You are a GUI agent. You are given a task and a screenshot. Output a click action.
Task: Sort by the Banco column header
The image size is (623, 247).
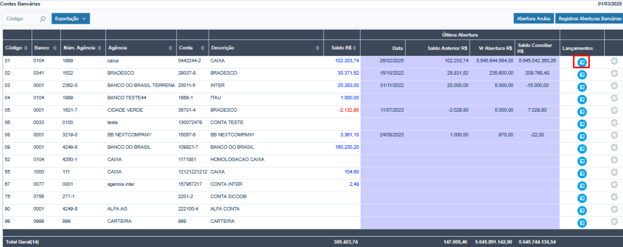55,48
